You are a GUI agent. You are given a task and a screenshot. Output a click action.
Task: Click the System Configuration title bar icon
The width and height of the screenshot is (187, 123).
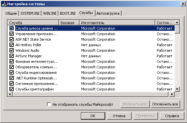click(x=4, y=4)
